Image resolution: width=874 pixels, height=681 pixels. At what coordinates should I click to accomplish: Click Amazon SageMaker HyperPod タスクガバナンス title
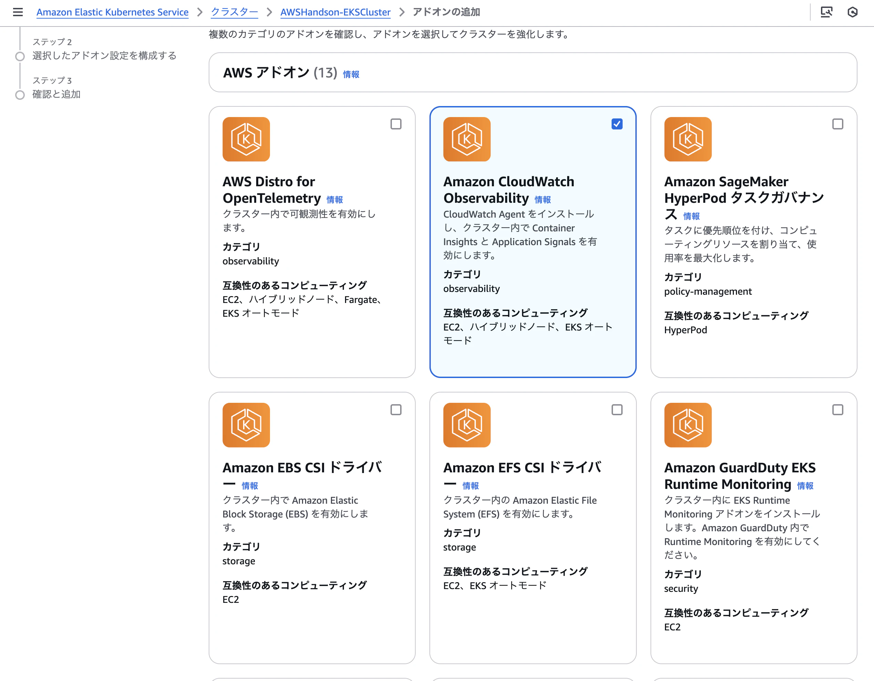(x=744, y=198)
